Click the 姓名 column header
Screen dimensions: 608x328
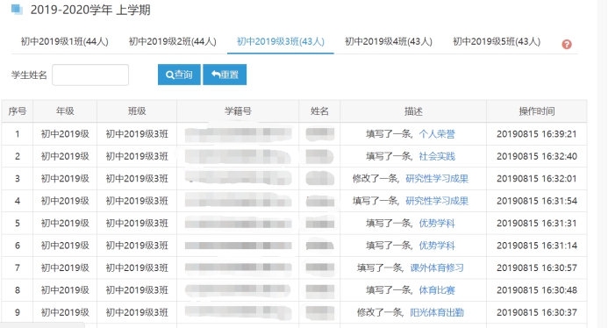319,111
